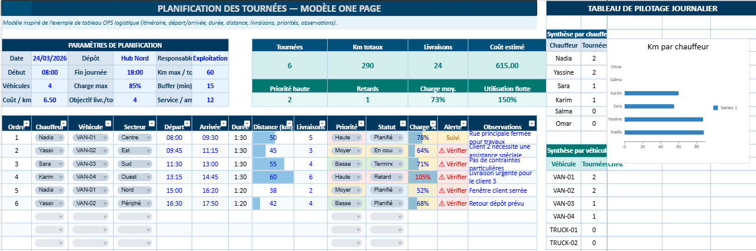This screenshot has width=756, height=251.
Task: Select the Hub Nord depot cell
Action: point(135,59)
